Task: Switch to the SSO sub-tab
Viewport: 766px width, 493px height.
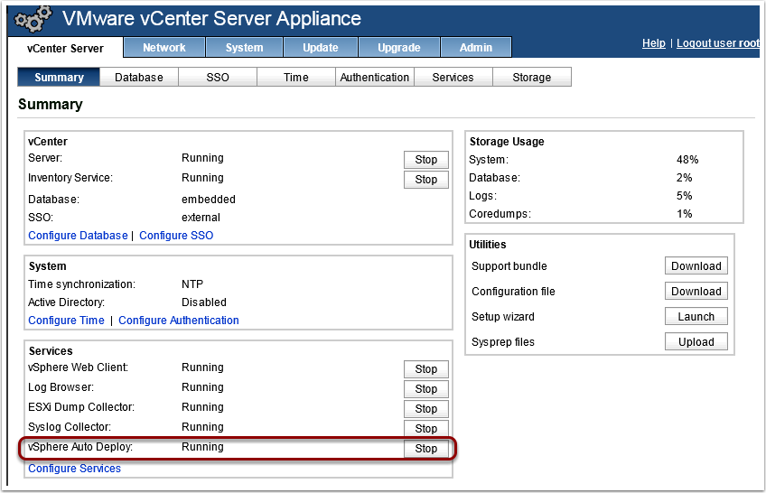Action: click(218, 77)
